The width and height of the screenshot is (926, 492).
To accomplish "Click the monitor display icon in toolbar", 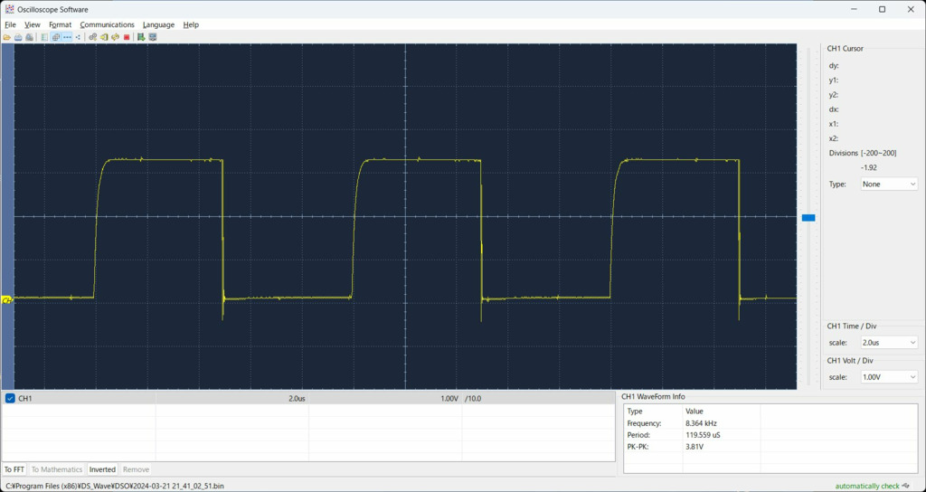I will (153, 36).
